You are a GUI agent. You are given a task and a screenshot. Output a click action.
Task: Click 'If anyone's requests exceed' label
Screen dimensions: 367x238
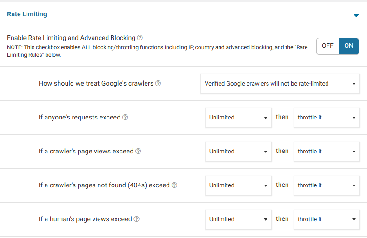pos(80,117)
